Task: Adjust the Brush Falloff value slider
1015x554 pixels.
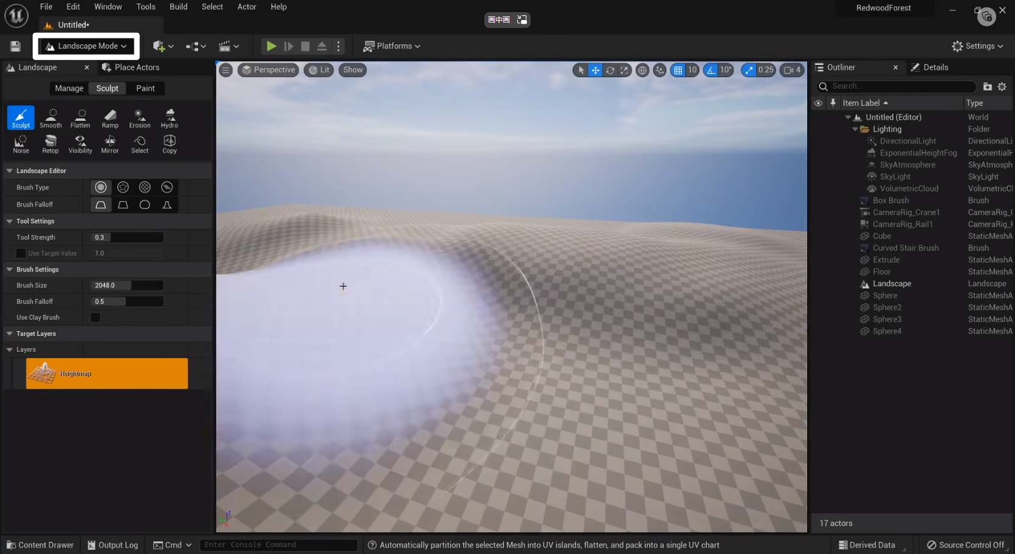Action: coord(128,301)
